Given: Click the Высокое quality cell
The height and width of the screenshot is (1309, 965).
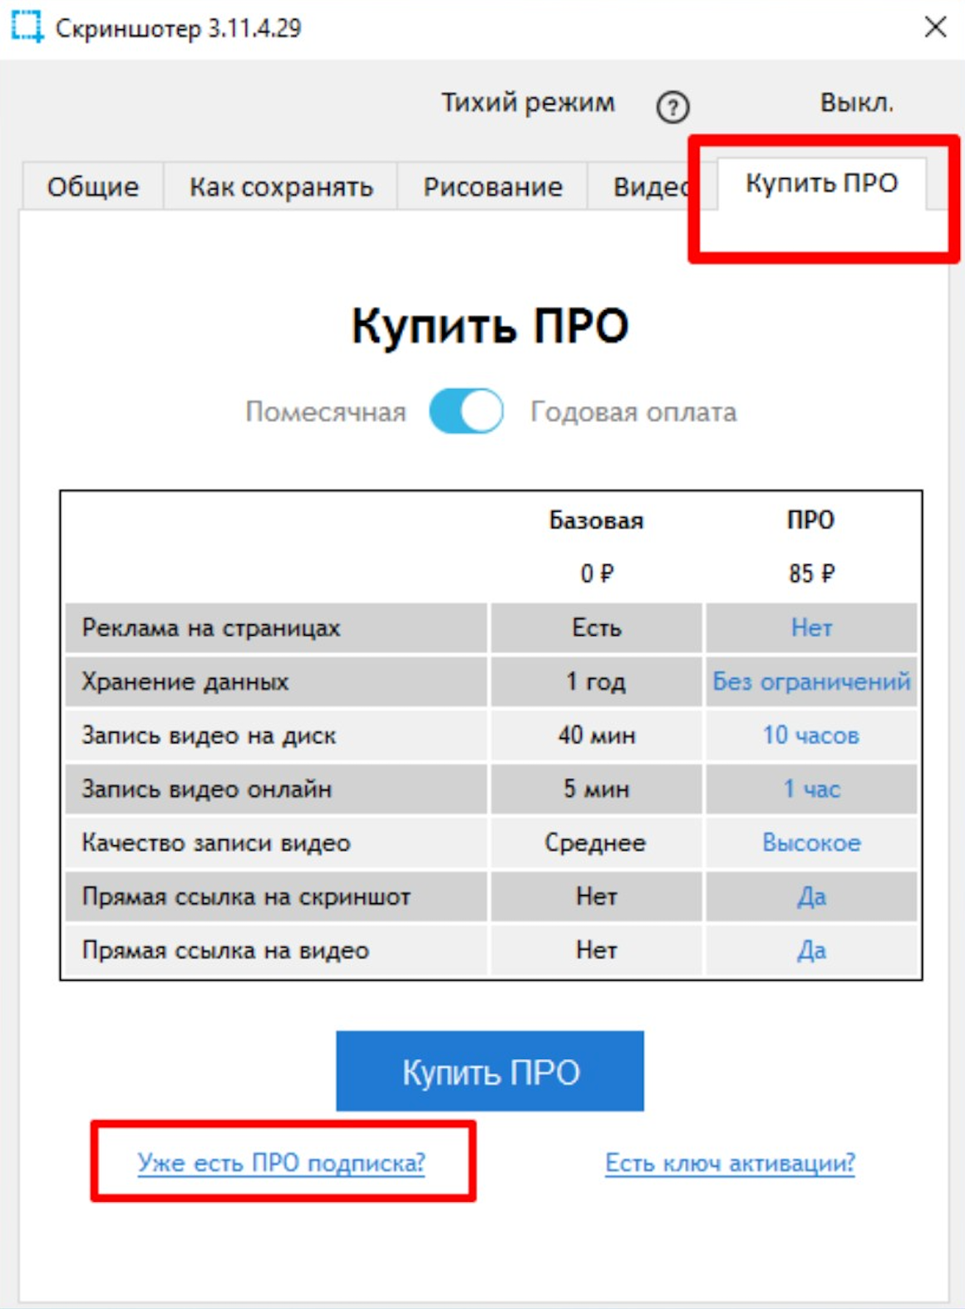Looking at the screenshot, I should 811,843.
